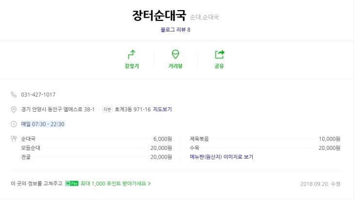Click the location pin icon before address
The width and height of the screenshot is (359, 205).
pyautogui.click(x=14, y=110)
